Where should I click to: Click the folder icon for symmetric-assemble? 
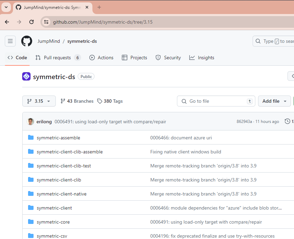pyautogui.click(x=31, y=138)
